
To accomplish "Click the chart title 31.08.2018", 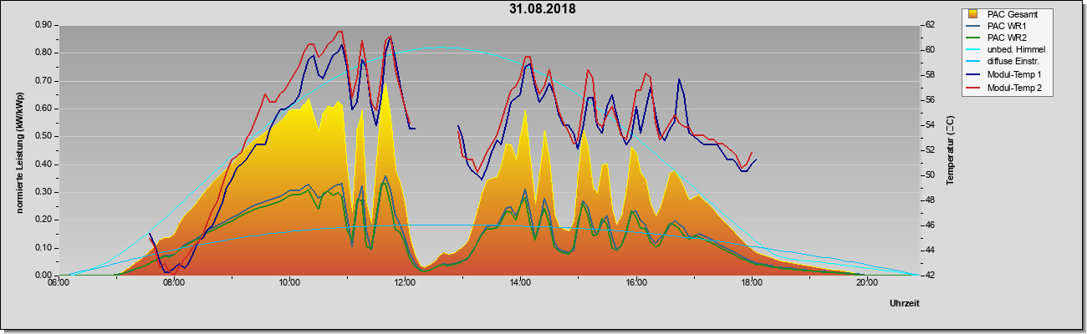I will point(542,9).
